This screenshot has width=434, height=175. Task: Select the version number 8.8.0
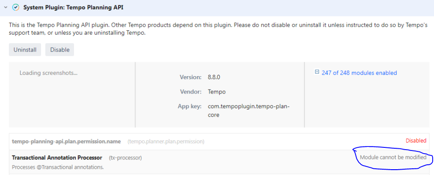click(x=214, y=77)
